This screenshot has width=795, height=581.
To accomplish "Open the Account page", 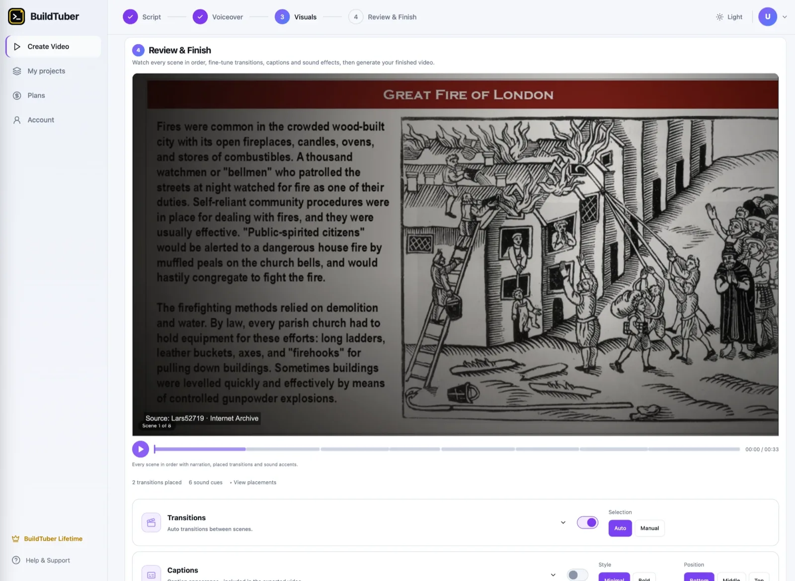I will point(53,120).
